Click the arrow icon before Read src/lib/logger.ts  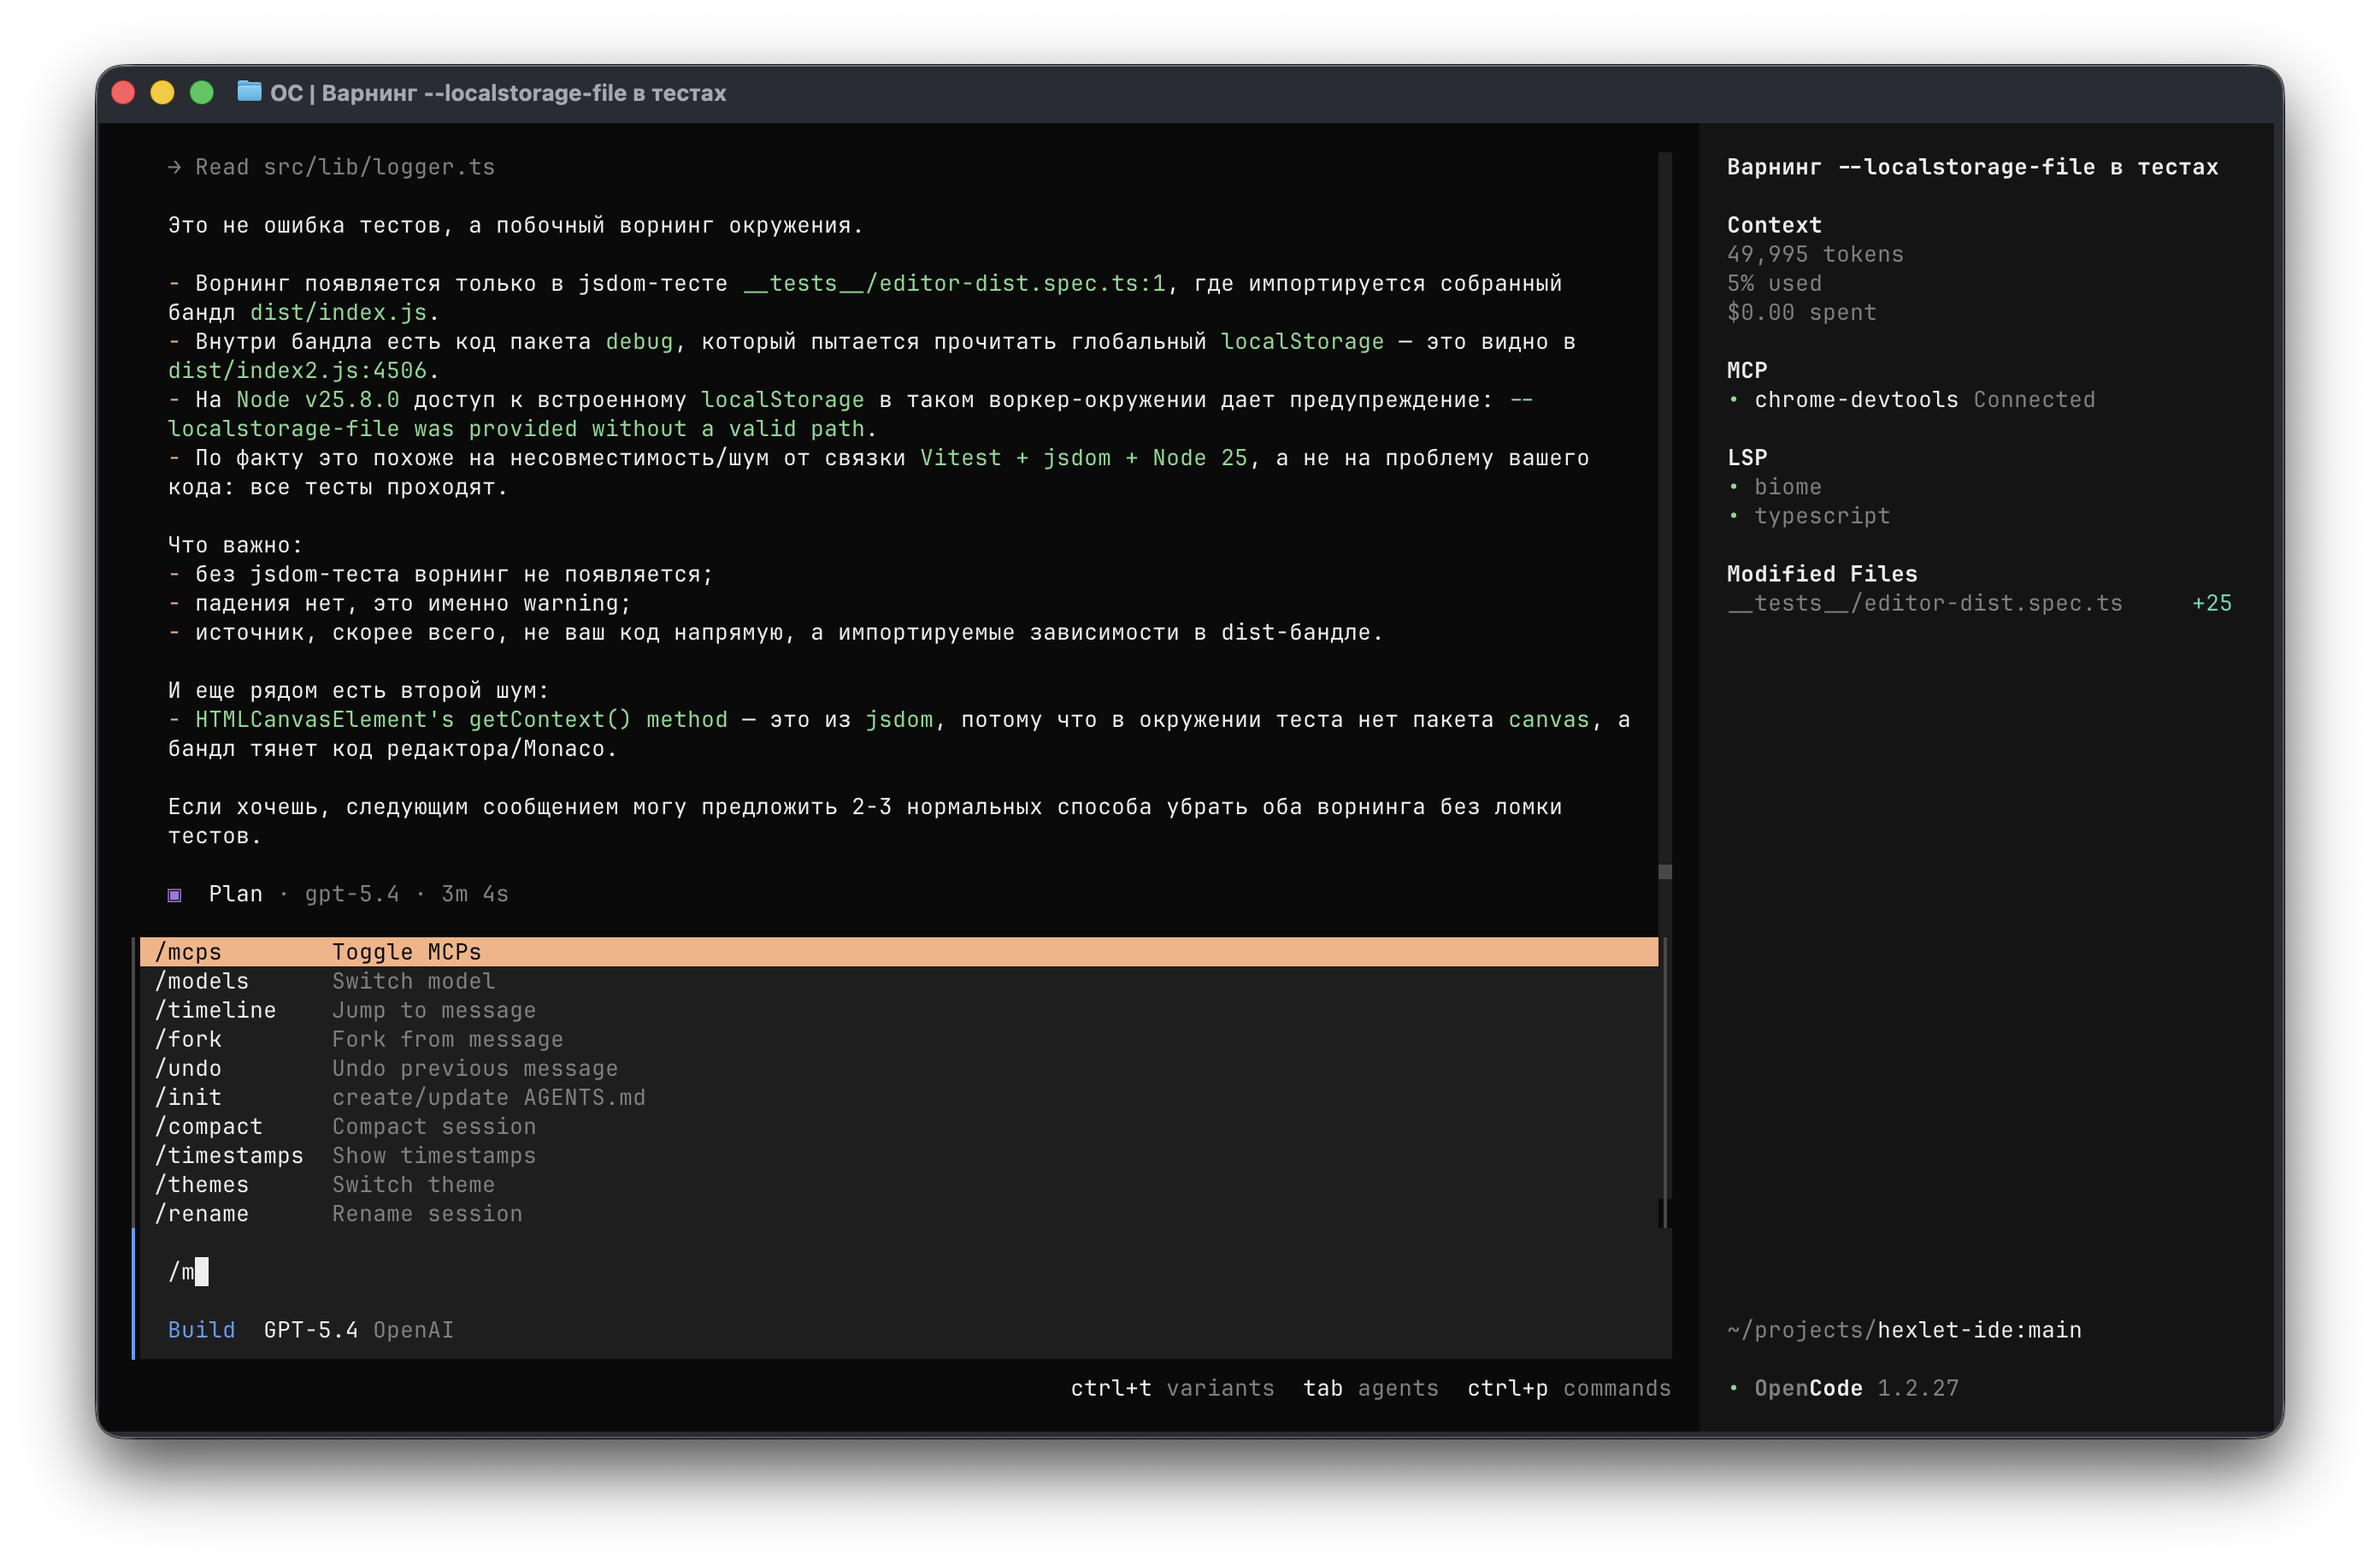coord(174,166)
